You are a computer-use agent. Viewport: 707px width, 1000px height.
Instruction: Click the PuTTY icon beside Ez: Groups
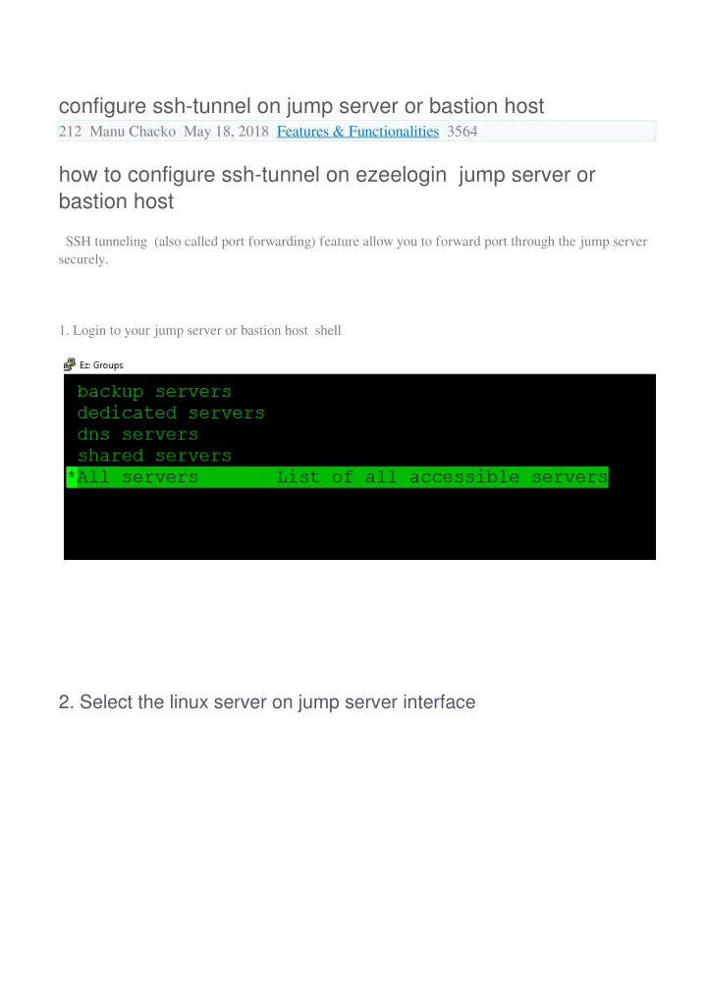tap(70, 364)
